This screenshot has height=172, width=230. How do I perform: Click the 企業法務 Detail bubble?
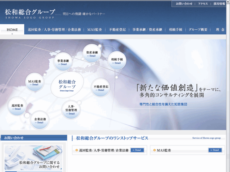pos(40,120)
